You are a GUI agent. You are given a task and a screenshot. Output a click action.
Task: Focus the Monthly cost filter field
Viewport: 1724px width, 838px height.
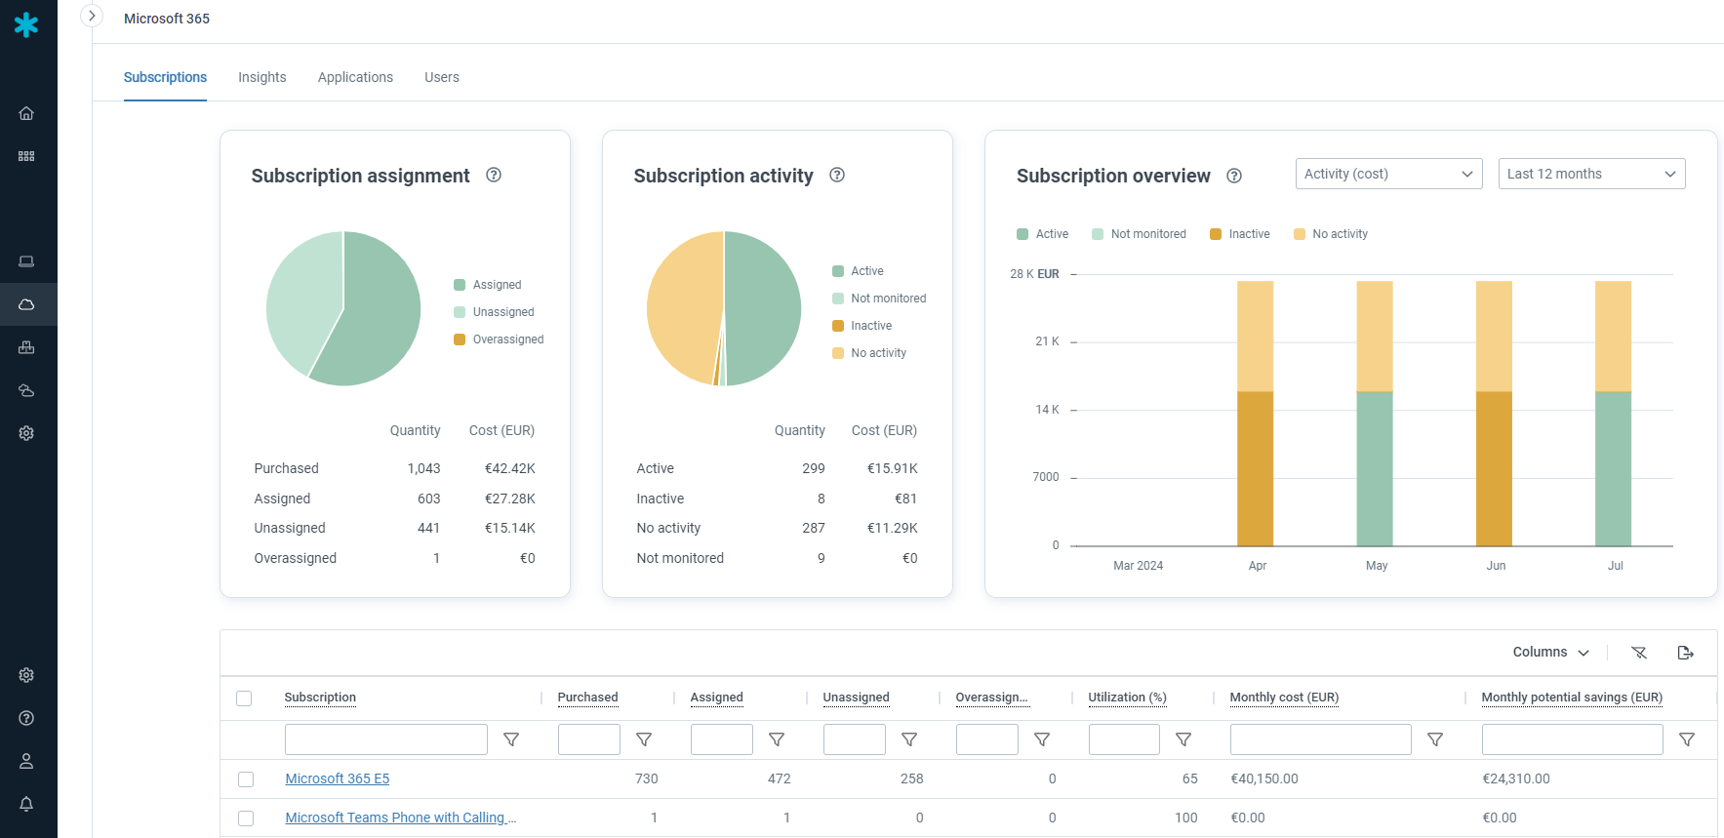point(1321,739)
